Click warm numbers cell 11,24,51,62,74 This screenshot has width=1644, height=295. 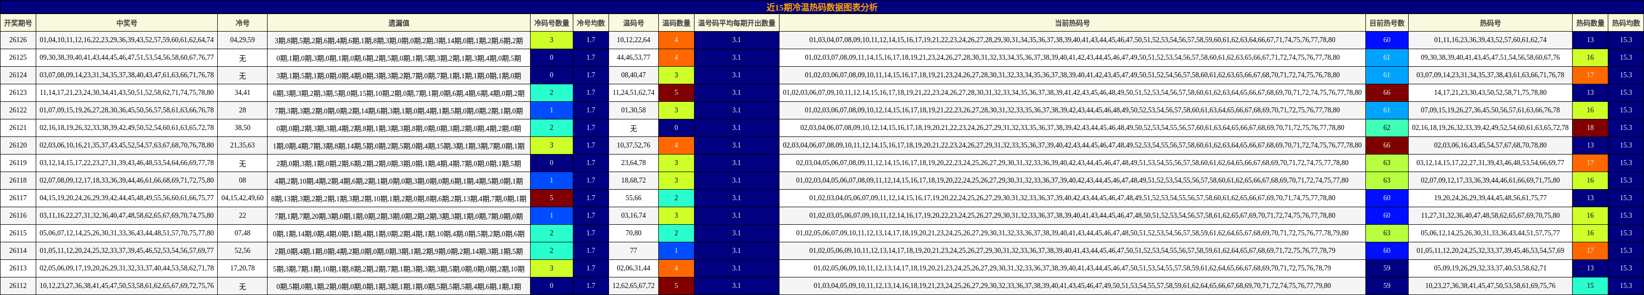pyautogui.click(x=633, y=92)
